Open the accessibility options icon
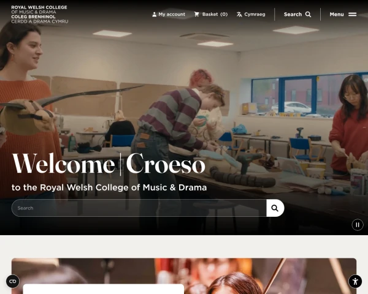Viewport: 368px width, 294px height. click(x=355, y=281)
